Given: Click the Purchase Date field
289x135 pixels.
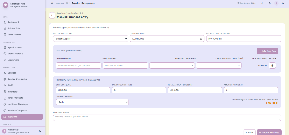Looking at the screenshot, I should [167, 39].
